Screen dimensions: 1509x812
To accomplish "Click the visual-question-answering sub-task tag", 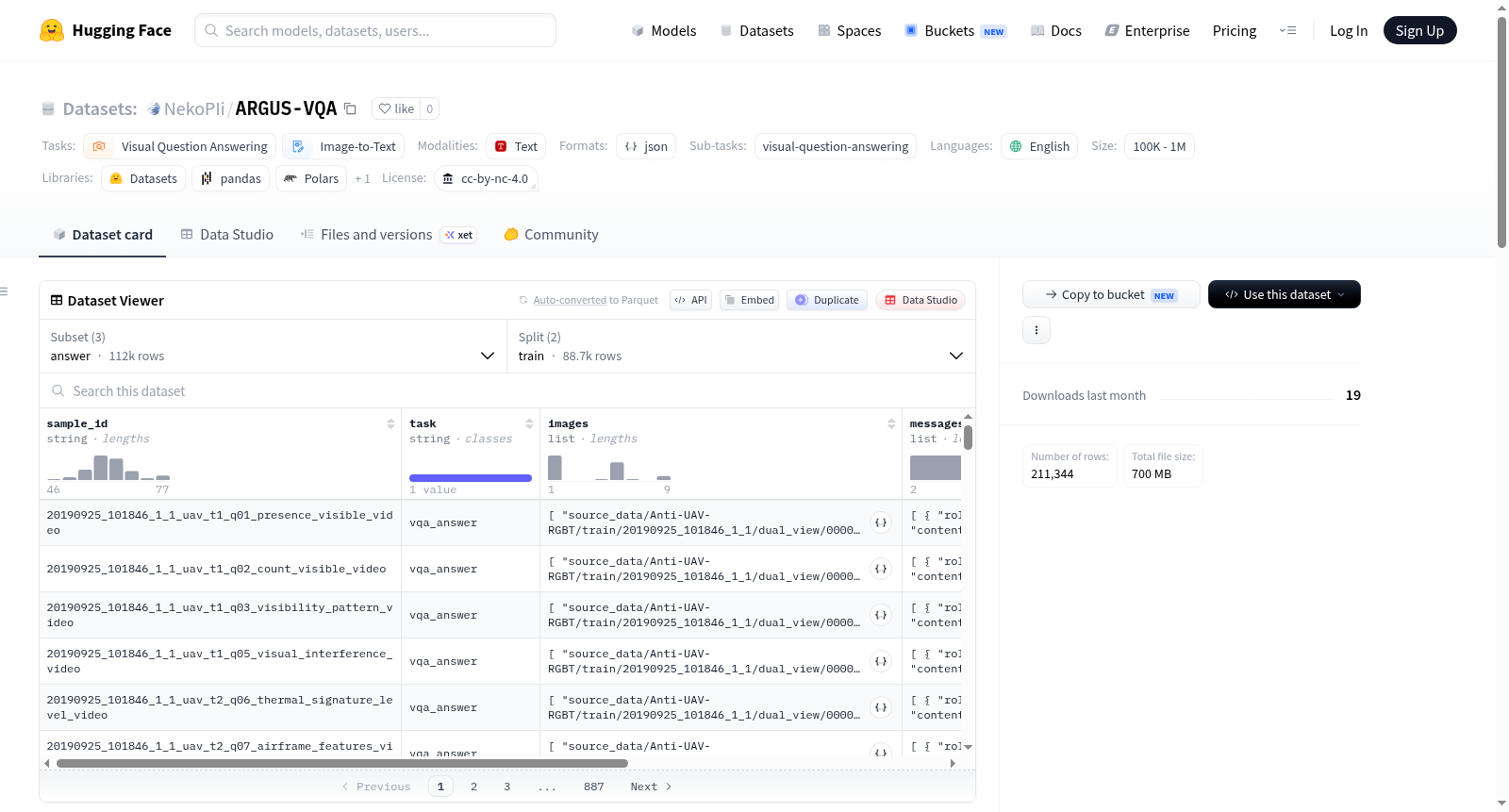I will click(x=836, y=146).
